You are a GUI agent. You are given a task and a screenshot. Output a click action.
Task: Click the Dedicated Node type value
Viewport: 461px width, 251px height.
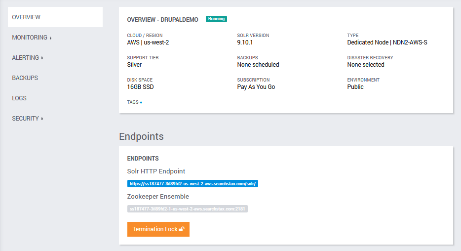coord(387,42)
